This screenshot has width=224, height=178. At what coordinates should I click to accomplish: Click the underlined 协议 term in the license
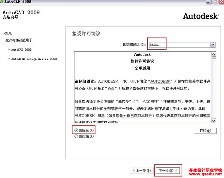point(111,89)
